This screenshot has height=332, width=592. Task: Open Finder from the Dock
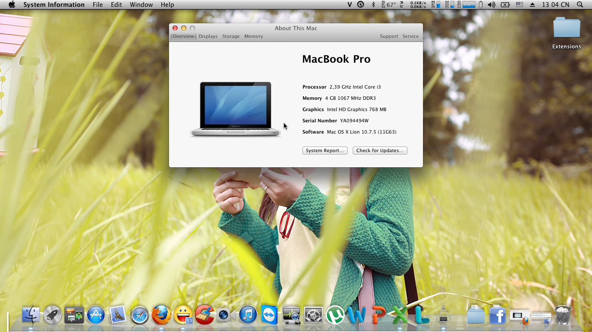pos(31,315)
